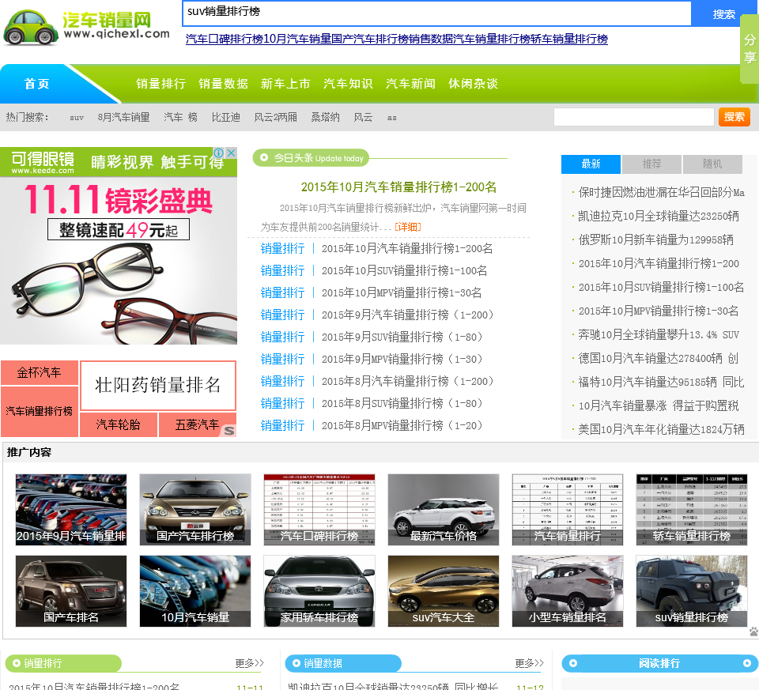Expand 更多>> in 销量数据 section

pos(529,663)
